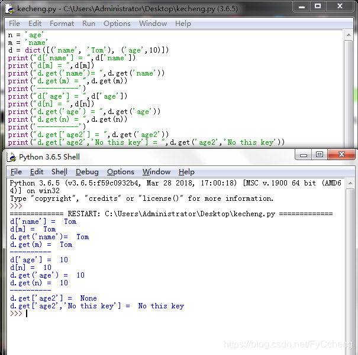Click output line d.get(m) = Tom
The height and width of the screenshot is (355, 358).
[x=41, y=245]
